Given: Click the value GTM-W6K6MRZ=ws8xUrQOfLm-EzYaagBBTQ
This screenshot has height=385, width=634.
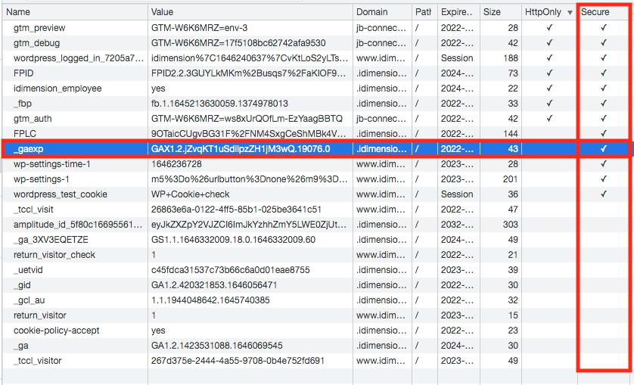Looking at the screenshot, I should (x=247, y=119).
